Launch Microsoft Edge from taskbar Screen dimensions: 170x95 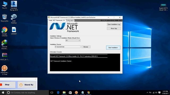click(58, 93)
